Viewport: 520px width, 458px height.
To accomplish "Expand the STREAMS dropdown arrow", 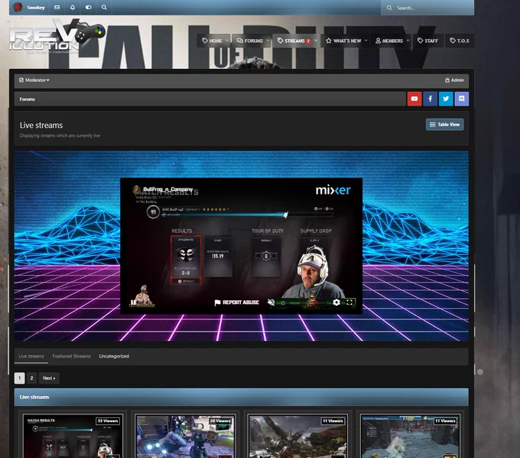I will pyautogui.click(x=316, y=41).
